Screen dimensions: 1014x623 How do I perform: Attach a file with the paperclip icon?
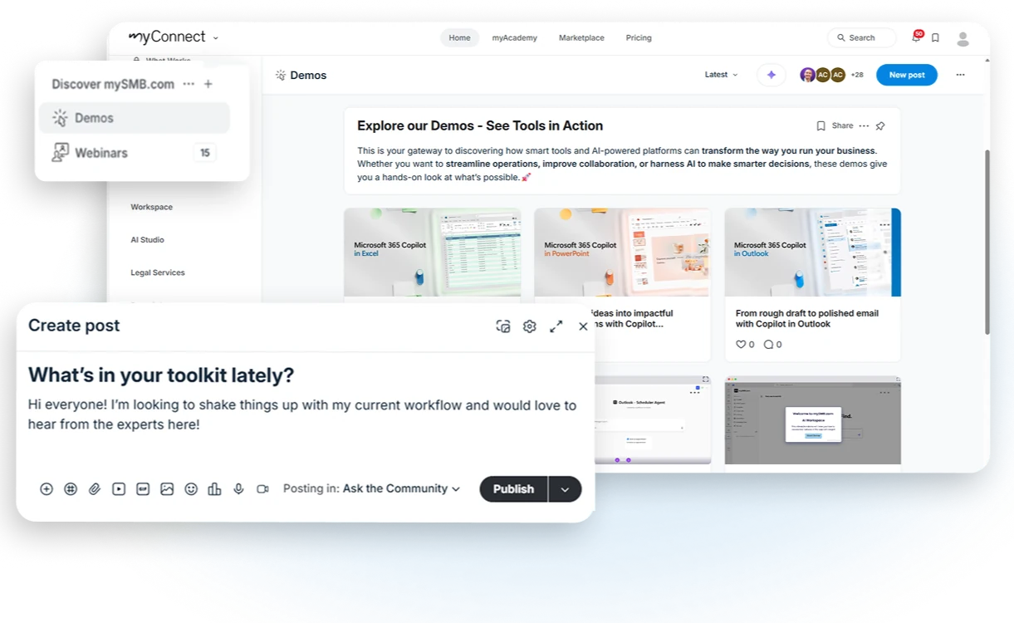click(95, 489)
